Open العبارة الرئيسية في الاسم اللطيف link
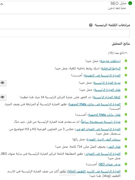 point(94,171)
